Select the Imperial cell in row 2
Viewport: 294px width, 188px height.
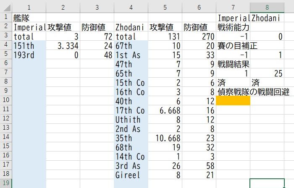pyautogui.click(x=29, y=27)
